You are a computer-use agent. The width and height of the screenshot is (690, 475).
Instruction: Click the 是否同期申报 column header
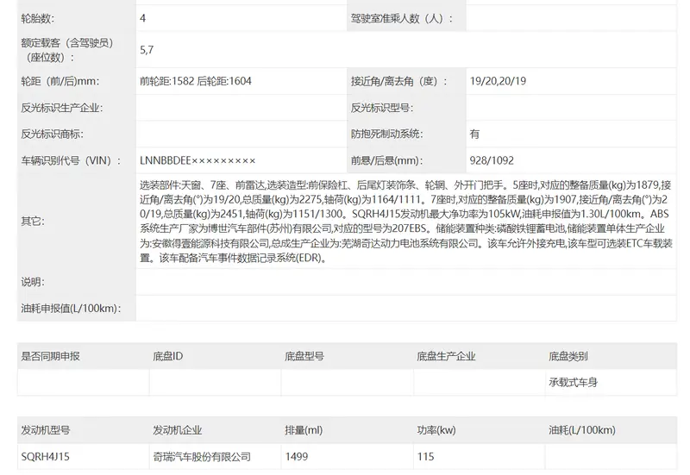coord(50,356)
